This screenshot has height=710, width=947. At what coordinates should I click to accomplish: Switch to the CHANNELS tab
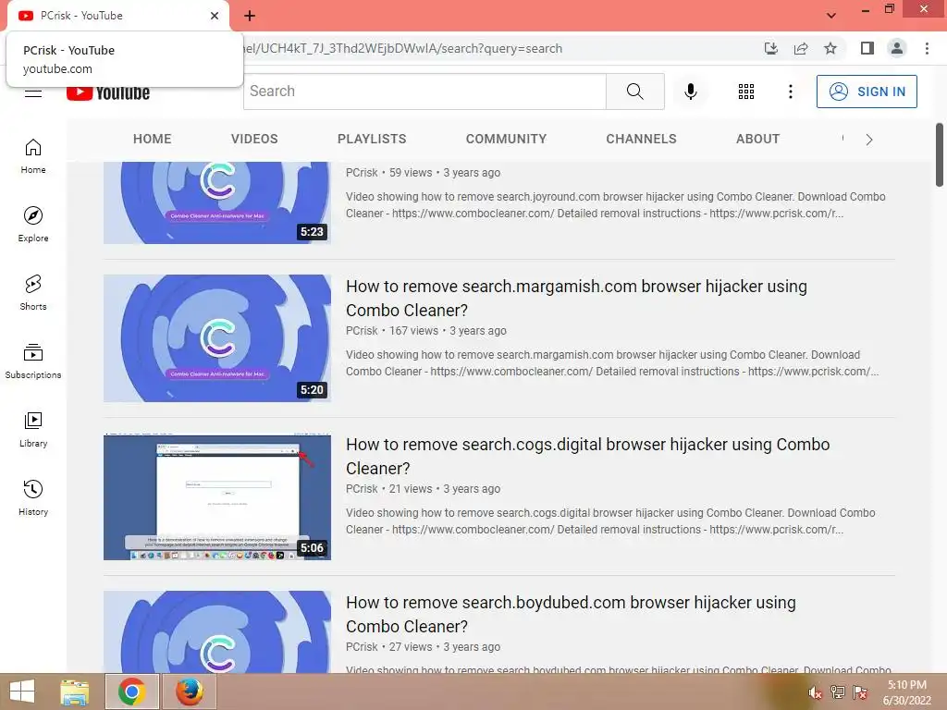[642, 139]
